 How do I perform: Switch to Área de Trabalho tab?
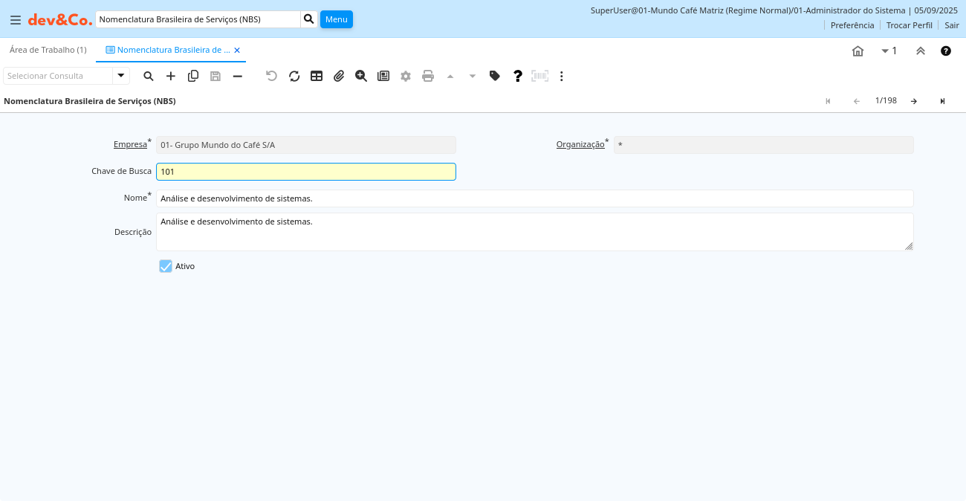coord(48,50)
